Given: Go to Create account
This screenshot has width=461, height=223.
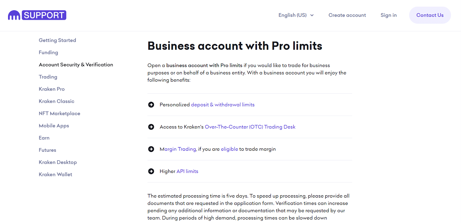Looking at the screenshot, I should pos(347,15).
